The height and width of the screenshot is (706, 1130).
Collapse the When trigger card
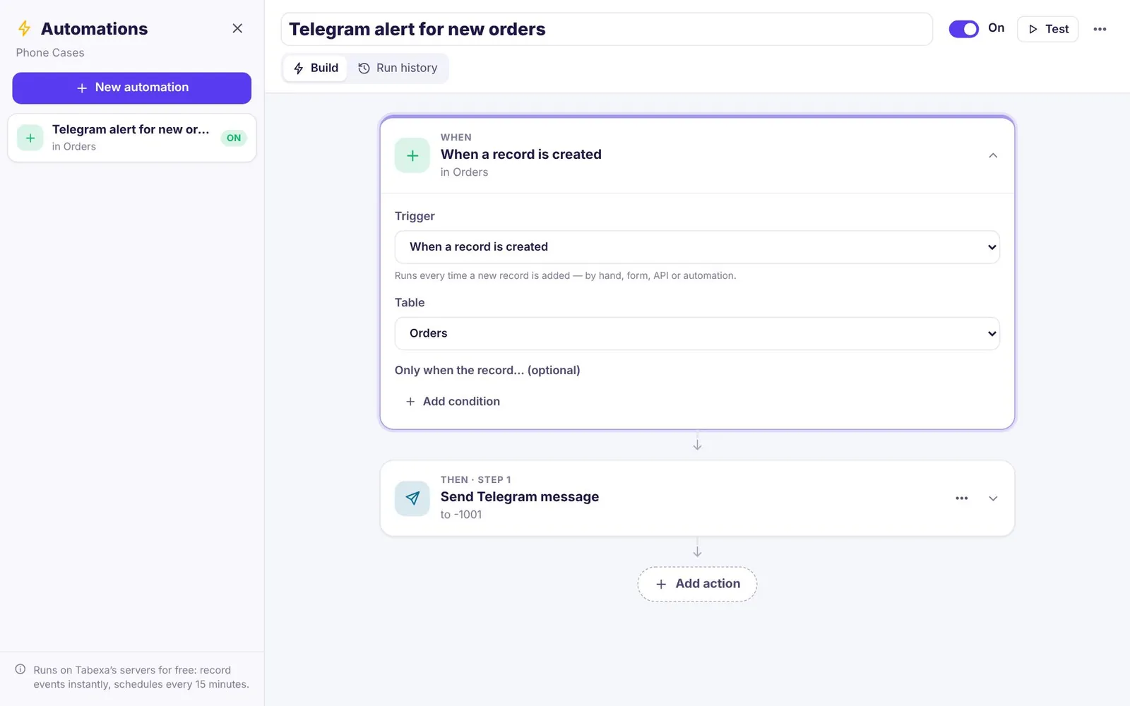(993, 155)
